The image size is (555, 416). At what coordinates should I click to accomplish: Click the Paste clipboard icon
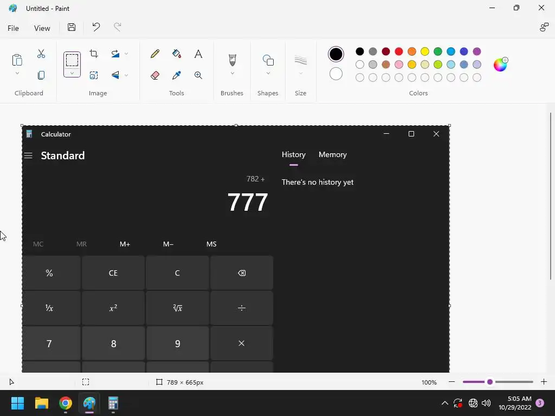pyautogui.click(x=17, y=60)
